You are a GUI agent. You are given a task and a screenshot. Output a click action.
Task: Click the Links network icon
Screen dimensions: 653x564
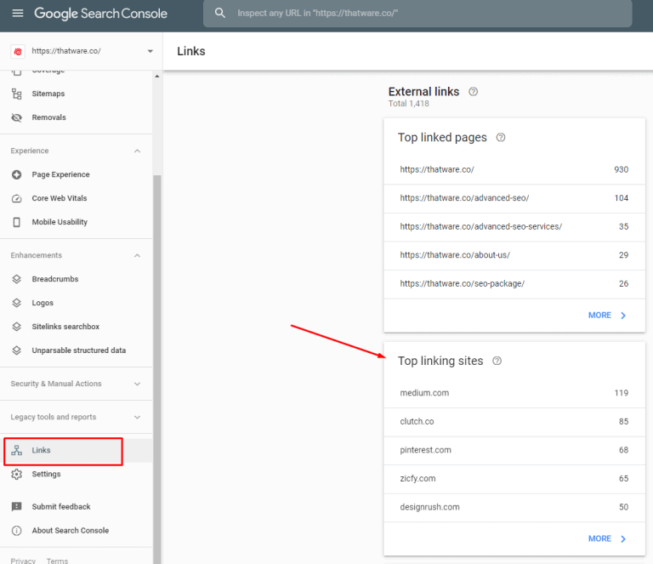coord(17,450)
